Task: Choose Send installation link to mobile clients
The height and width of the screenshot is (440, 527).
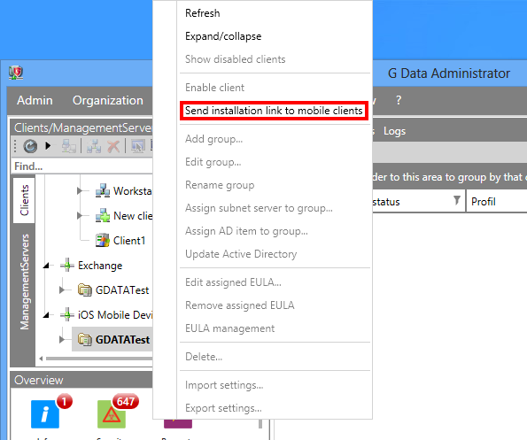Action: point(274,111)
